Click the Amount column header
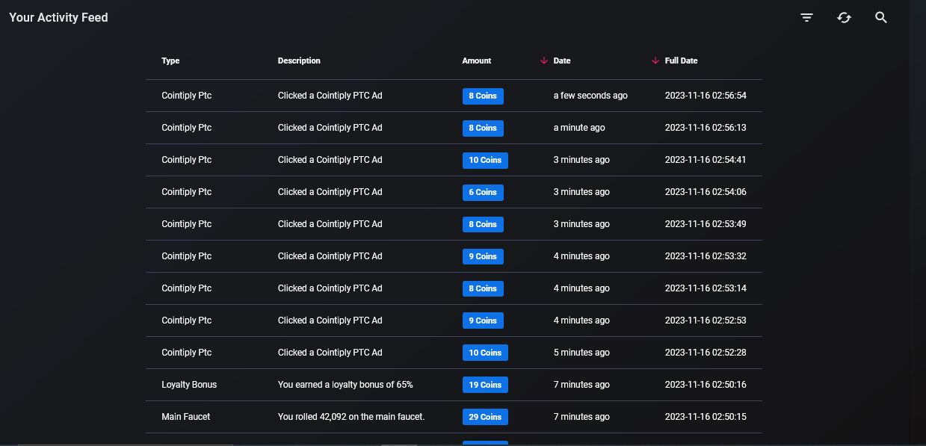The width and height of the screenshot is (926, 446). [477, 61]
